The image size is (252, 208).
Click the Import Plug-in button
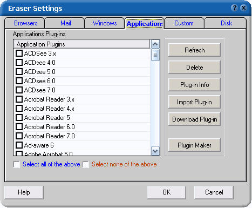pos(194,102)
